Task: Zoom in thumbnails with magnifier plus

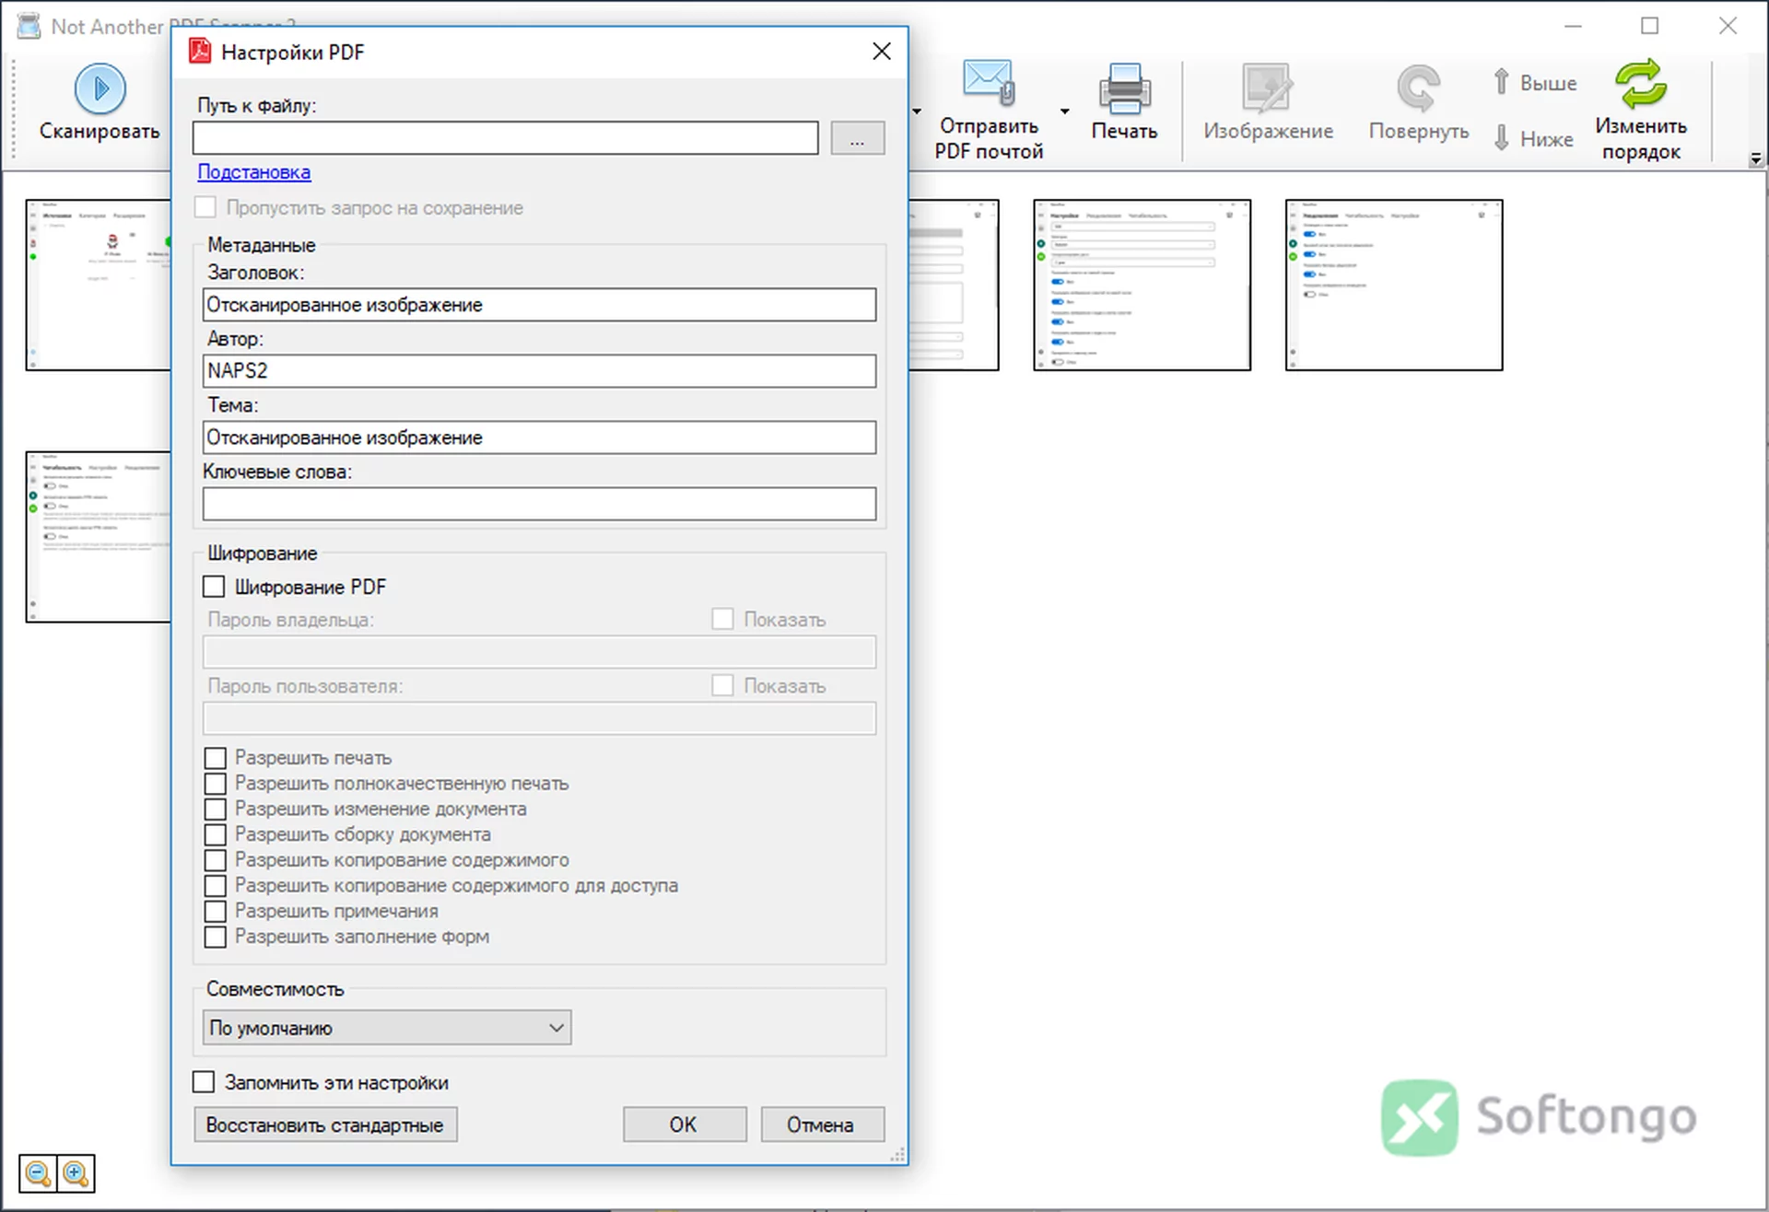Action: coord(76,1173)
